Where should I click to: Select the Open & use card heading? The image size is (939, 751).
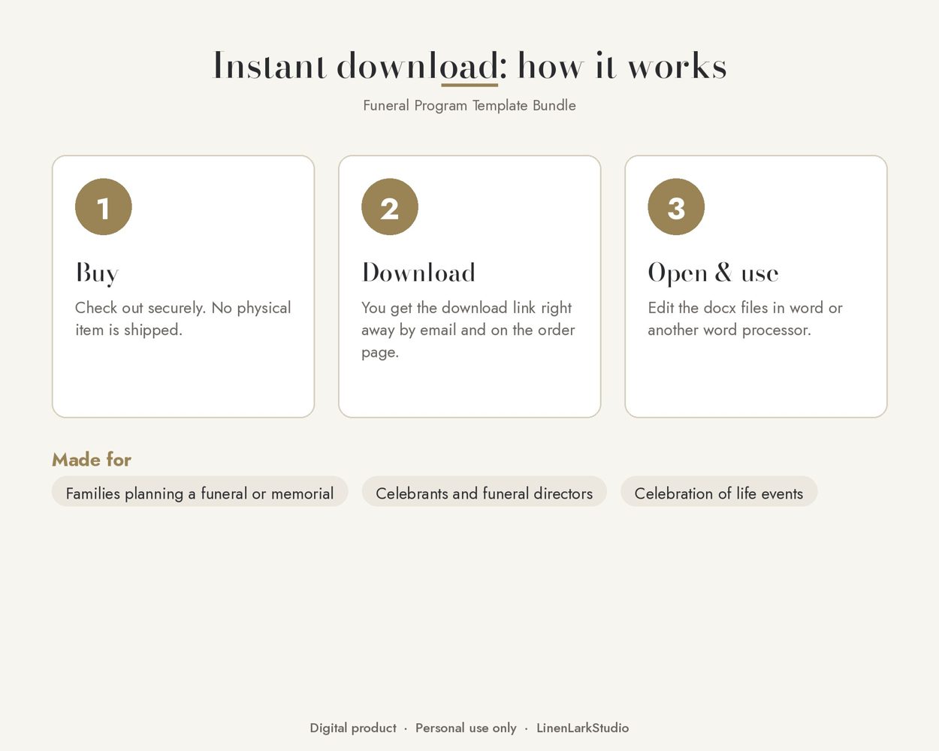pos(713,273)
